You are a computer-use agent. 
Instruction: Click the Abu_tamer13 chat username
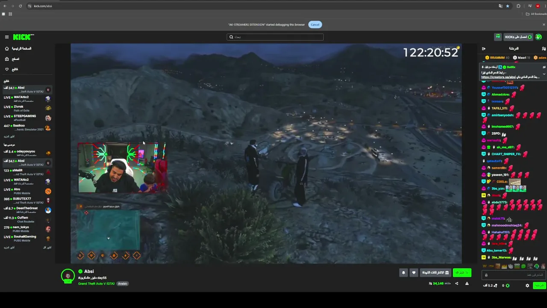click(497, 251)
